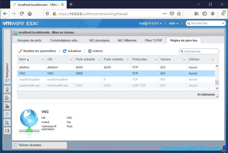Open the Actions gear menu
Screen dimensions: 228x153
coord(95,51)
